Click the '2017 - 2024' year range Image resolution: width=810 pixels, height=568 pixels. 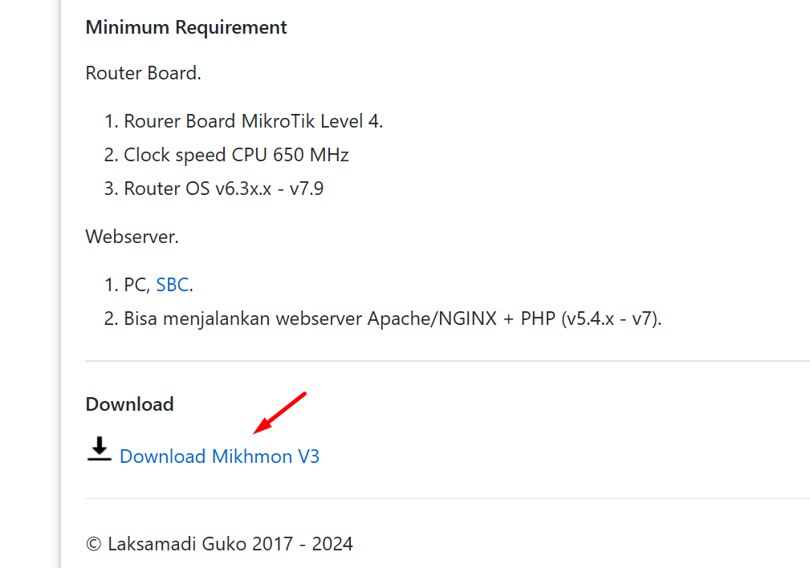pyautogui.click(x=302, y=544)
